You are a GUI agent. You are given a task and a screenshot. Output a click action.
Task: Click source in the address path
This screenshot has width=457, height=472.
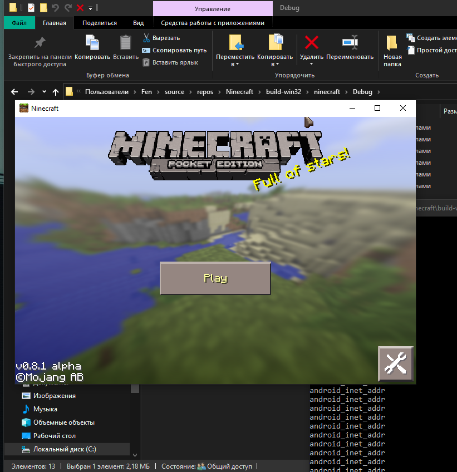[x=174, y=92]
